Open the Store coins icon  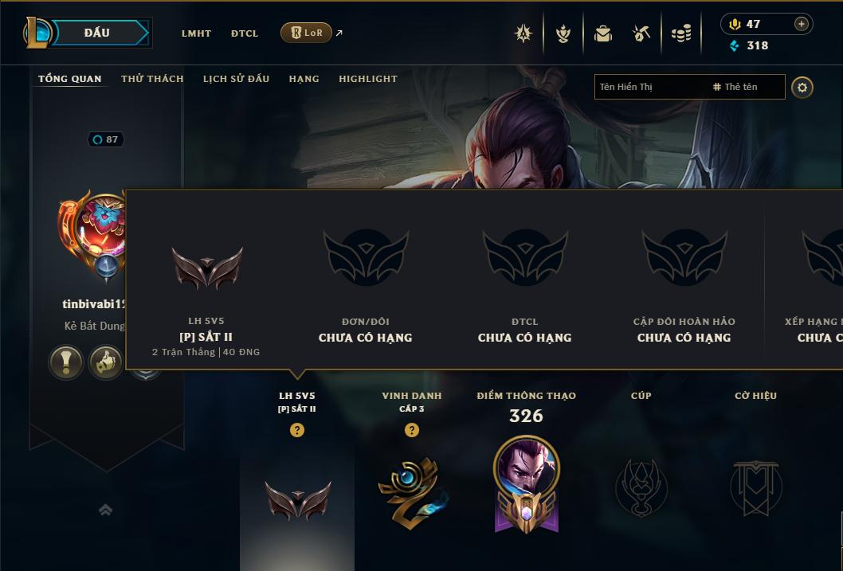681,33
